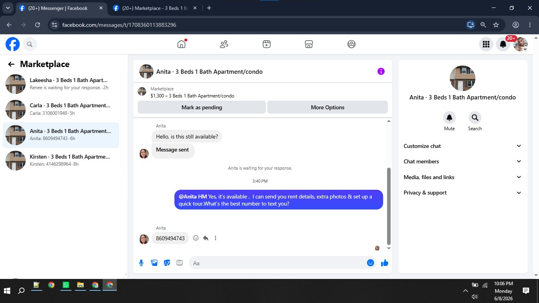Click the chat scrollbar up arrow
The width and height of the screenshot is (539, 303).
tap(389, 121)
